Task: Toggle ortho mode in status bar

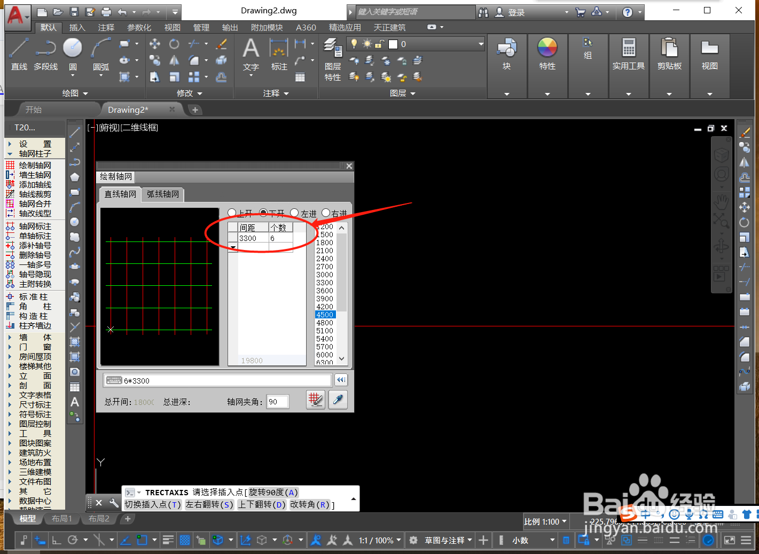Action: (x=56, y=540)
